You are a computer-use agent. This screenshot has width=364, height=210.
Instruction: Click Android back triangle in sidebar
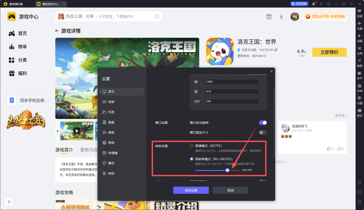pos(359,182)
